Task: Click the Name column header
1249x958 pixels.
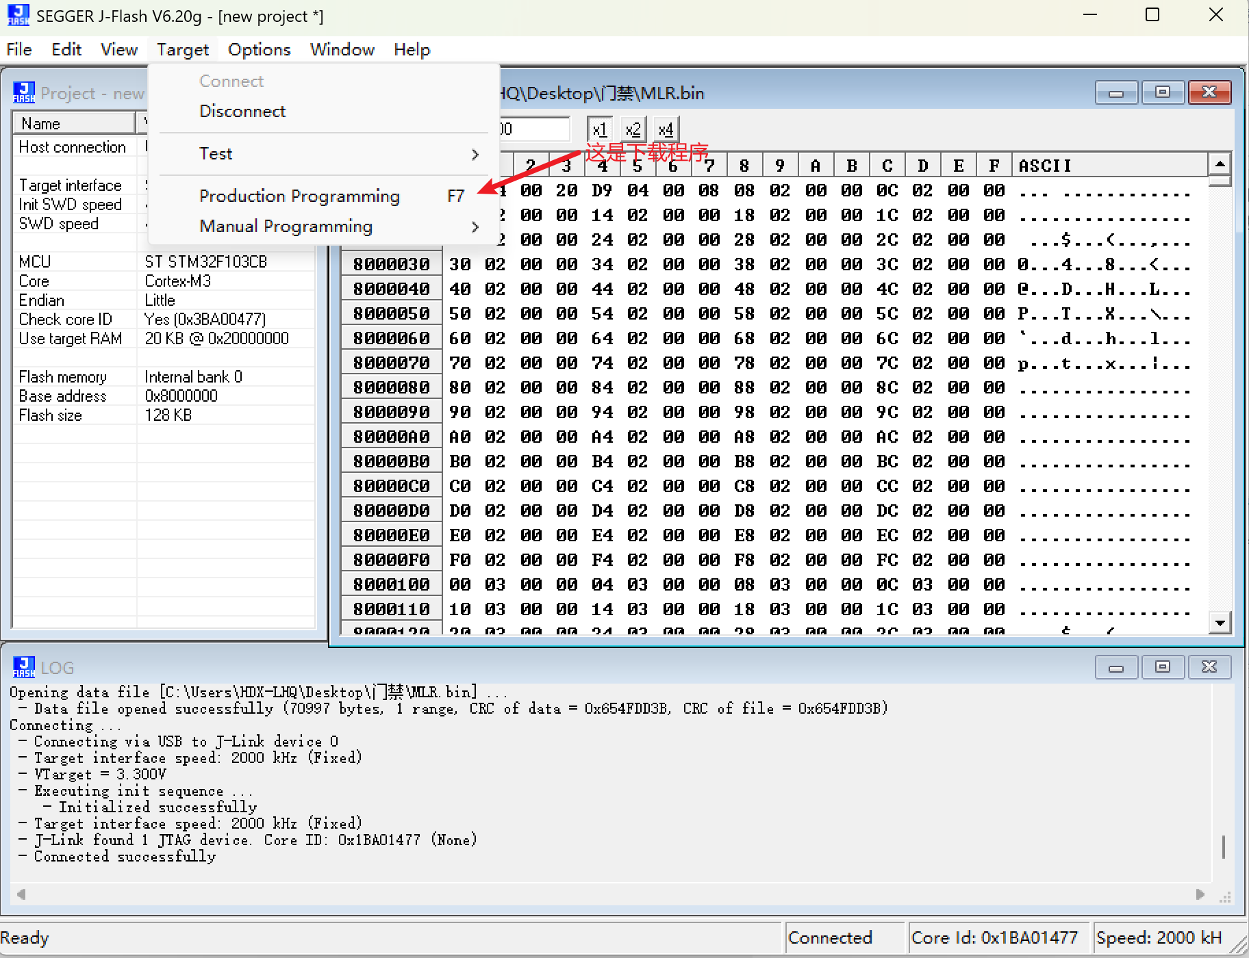Action: pyautogui.click(x=74, y=124)
